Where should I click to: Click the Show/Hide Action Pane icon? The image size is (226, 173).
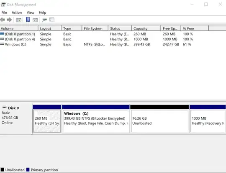35,20
